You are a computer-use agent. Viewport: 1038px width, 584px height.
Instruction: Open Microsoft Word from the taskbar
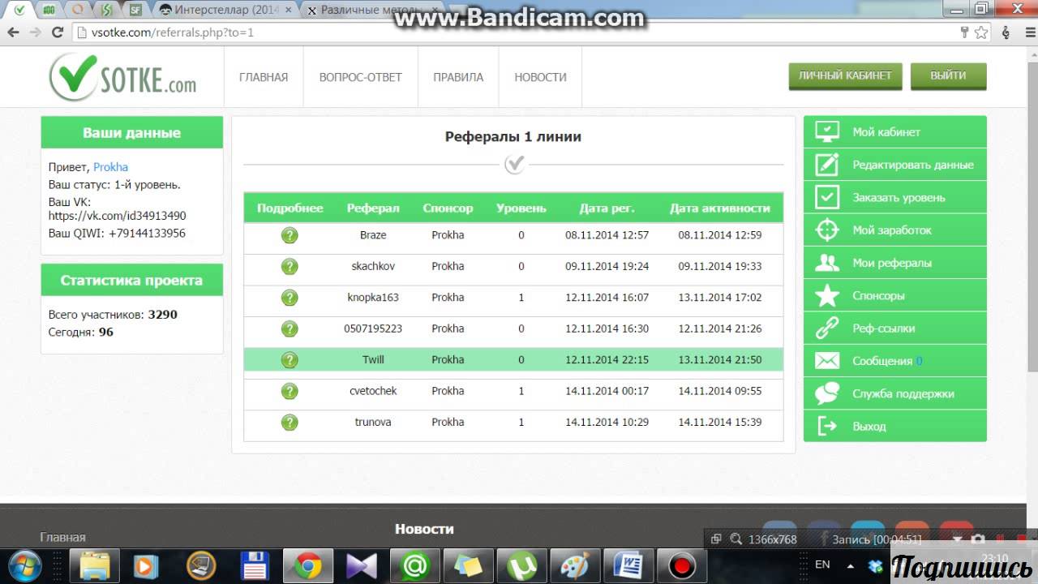[628, 565]
